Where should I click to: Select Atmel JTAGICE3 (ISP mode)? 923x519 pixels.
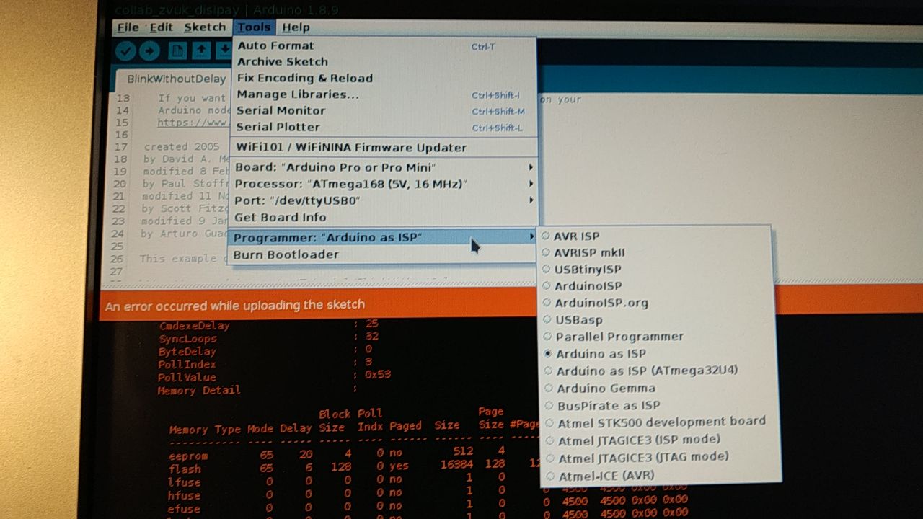[659, 439]
